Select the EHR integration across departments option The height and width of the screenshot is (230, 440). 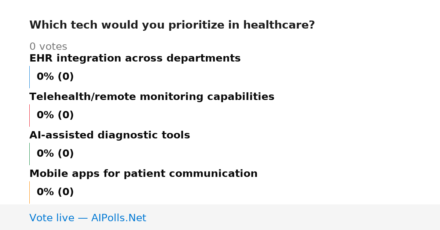(x=135, y=59)
